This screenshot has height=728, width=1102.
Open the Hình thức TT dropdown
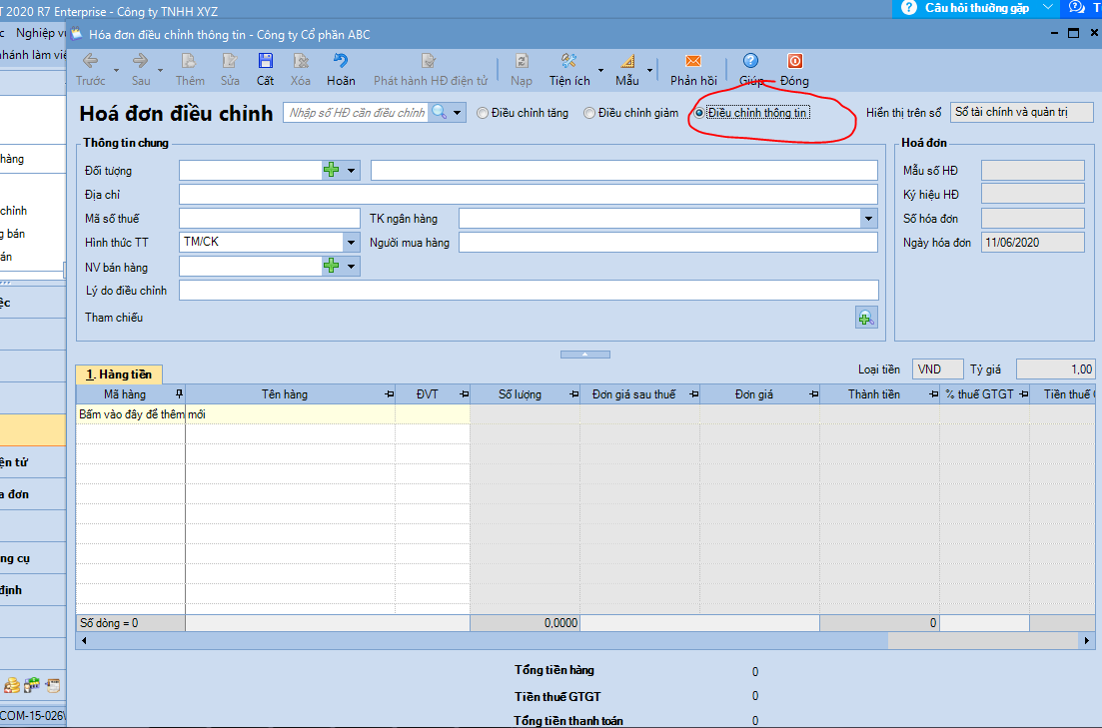pyautogui.click(x=351, y=243)
